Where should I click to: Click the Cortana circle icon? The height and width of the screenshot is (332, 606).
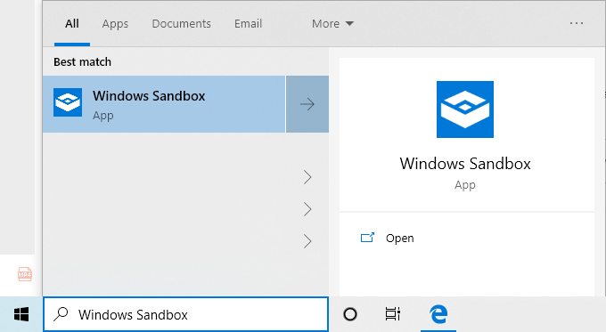coord(350,314)
